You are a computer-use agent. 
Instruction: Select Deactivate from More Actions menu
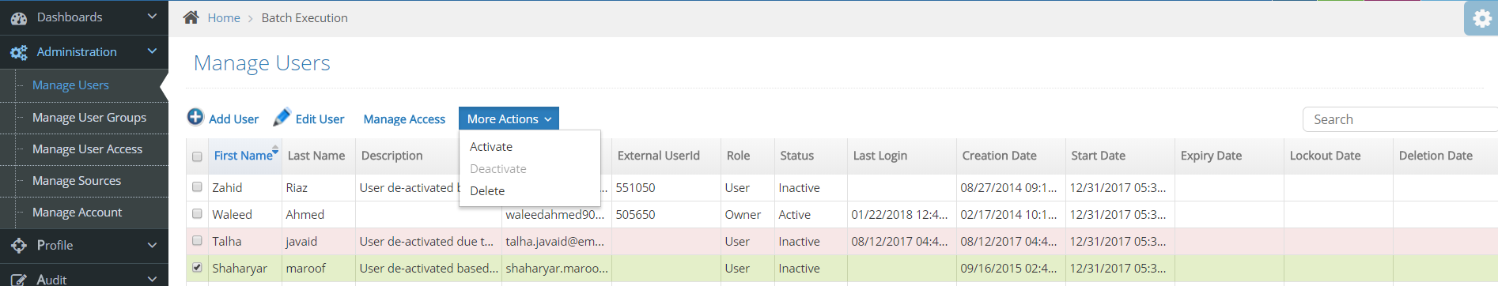(x=498, y=169)
